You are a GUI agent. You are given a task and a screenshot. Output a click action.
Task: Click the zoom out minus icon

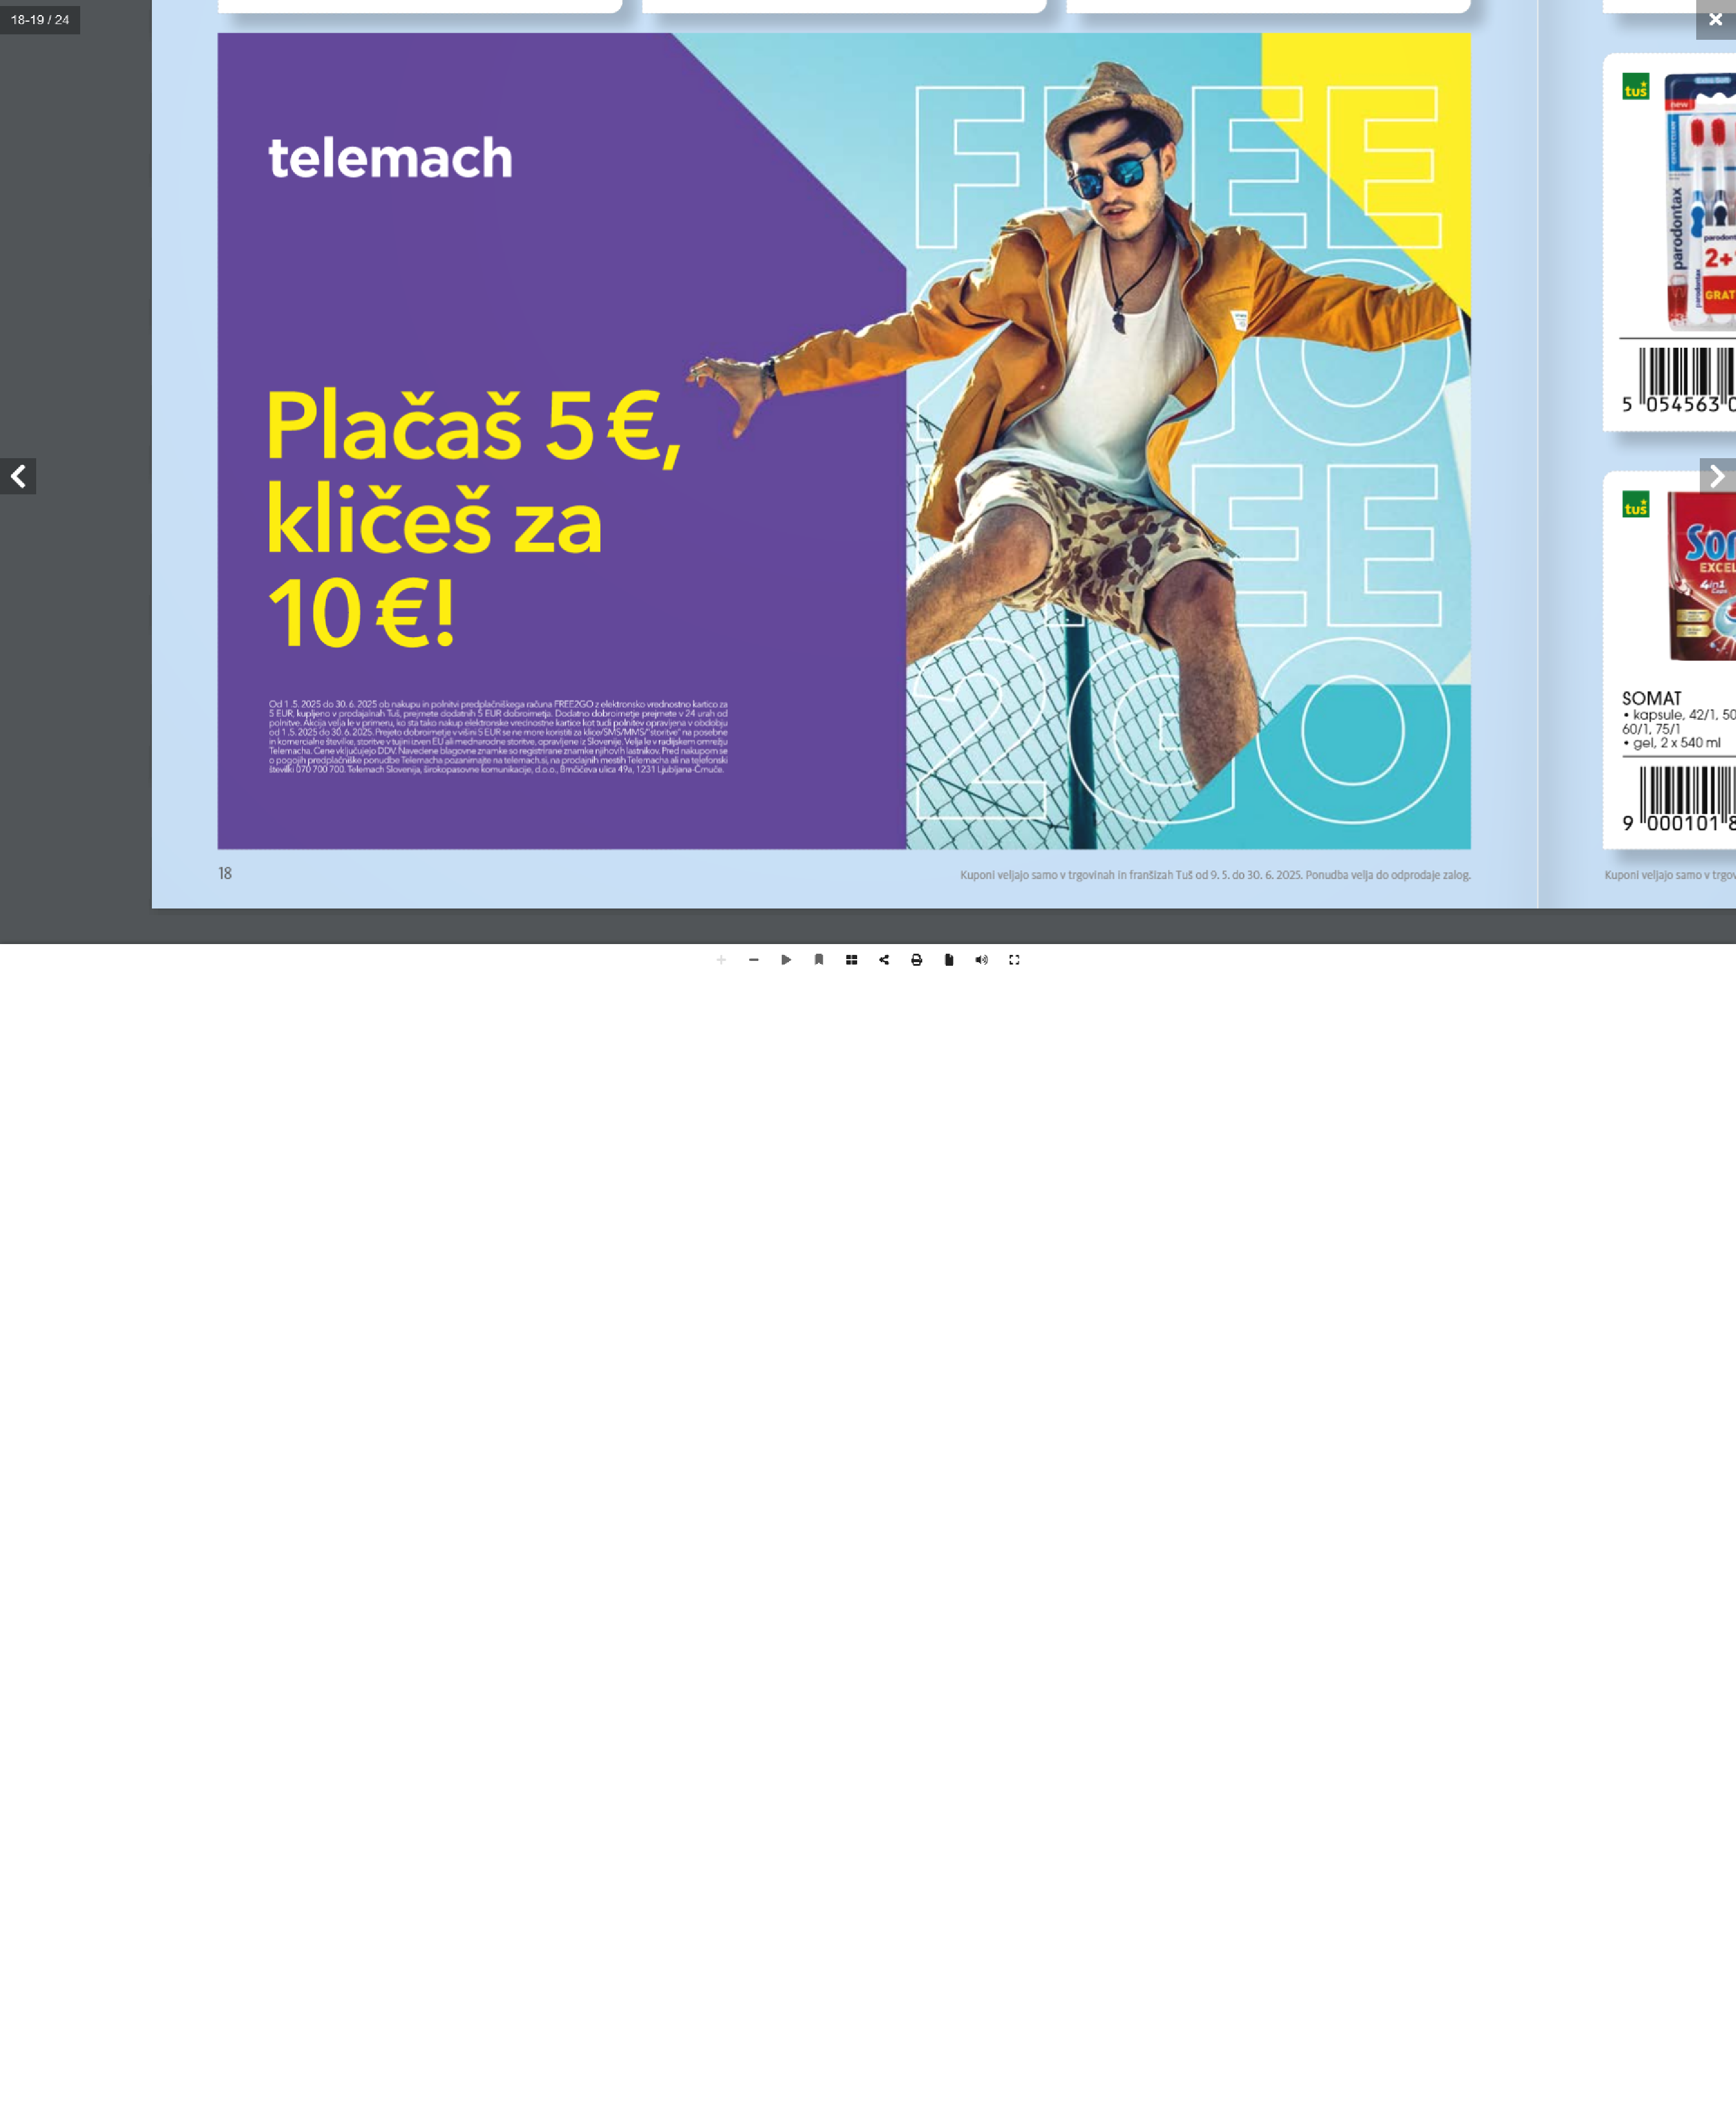754,960
